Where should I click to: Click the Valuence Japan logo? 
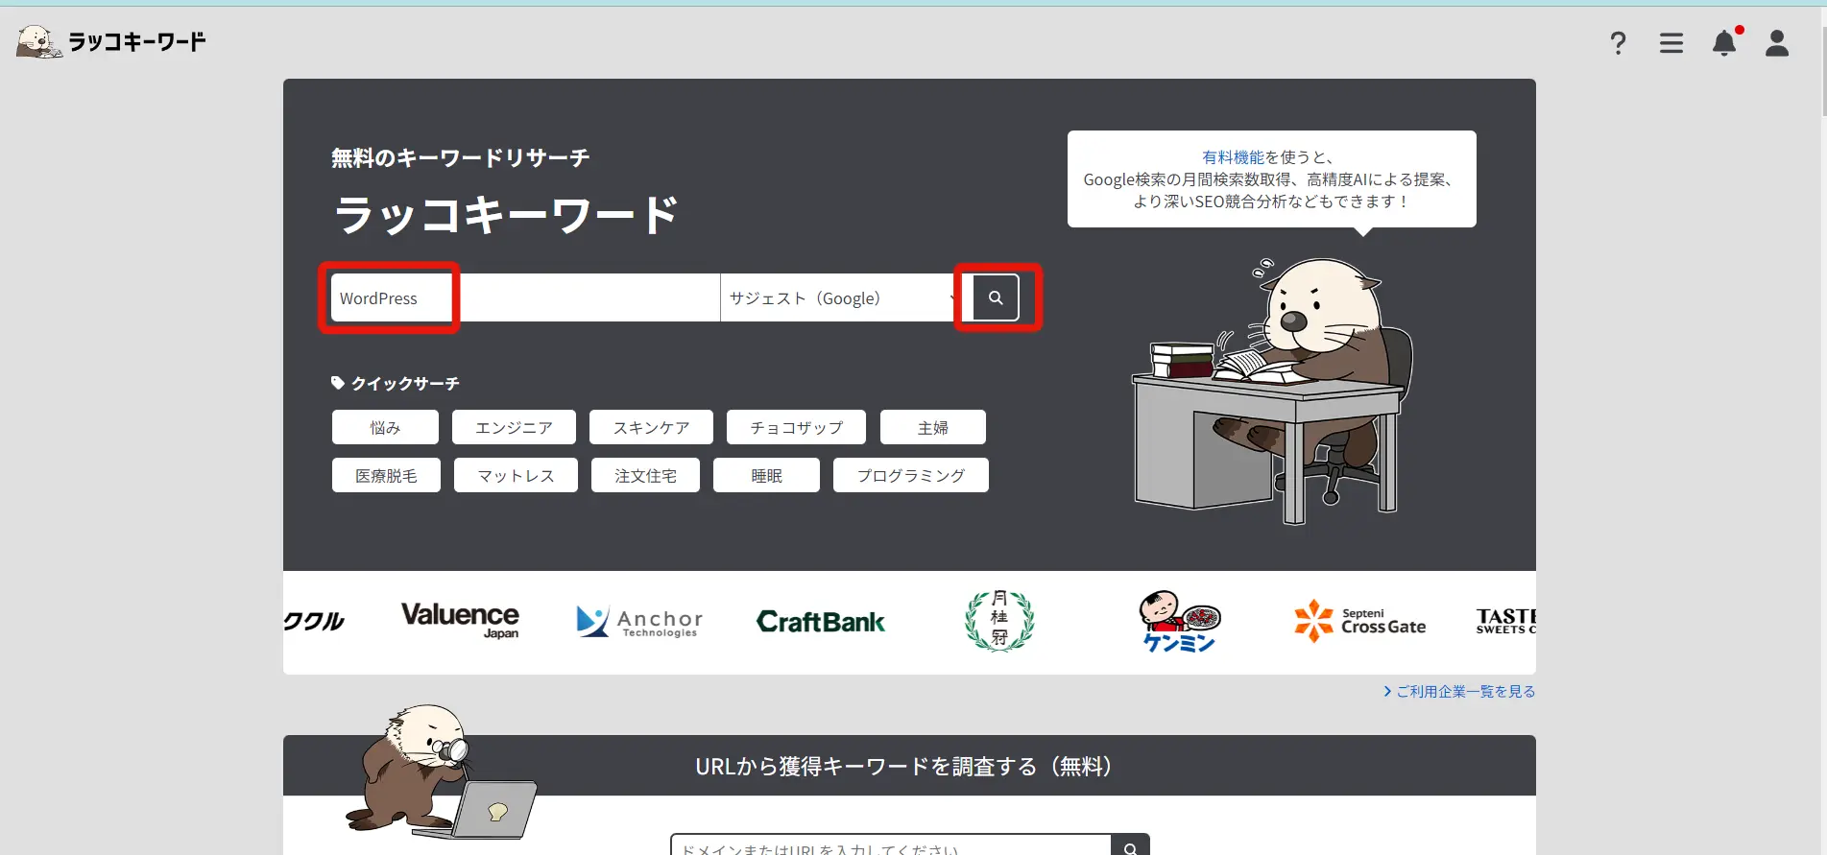tap(460, 621)
